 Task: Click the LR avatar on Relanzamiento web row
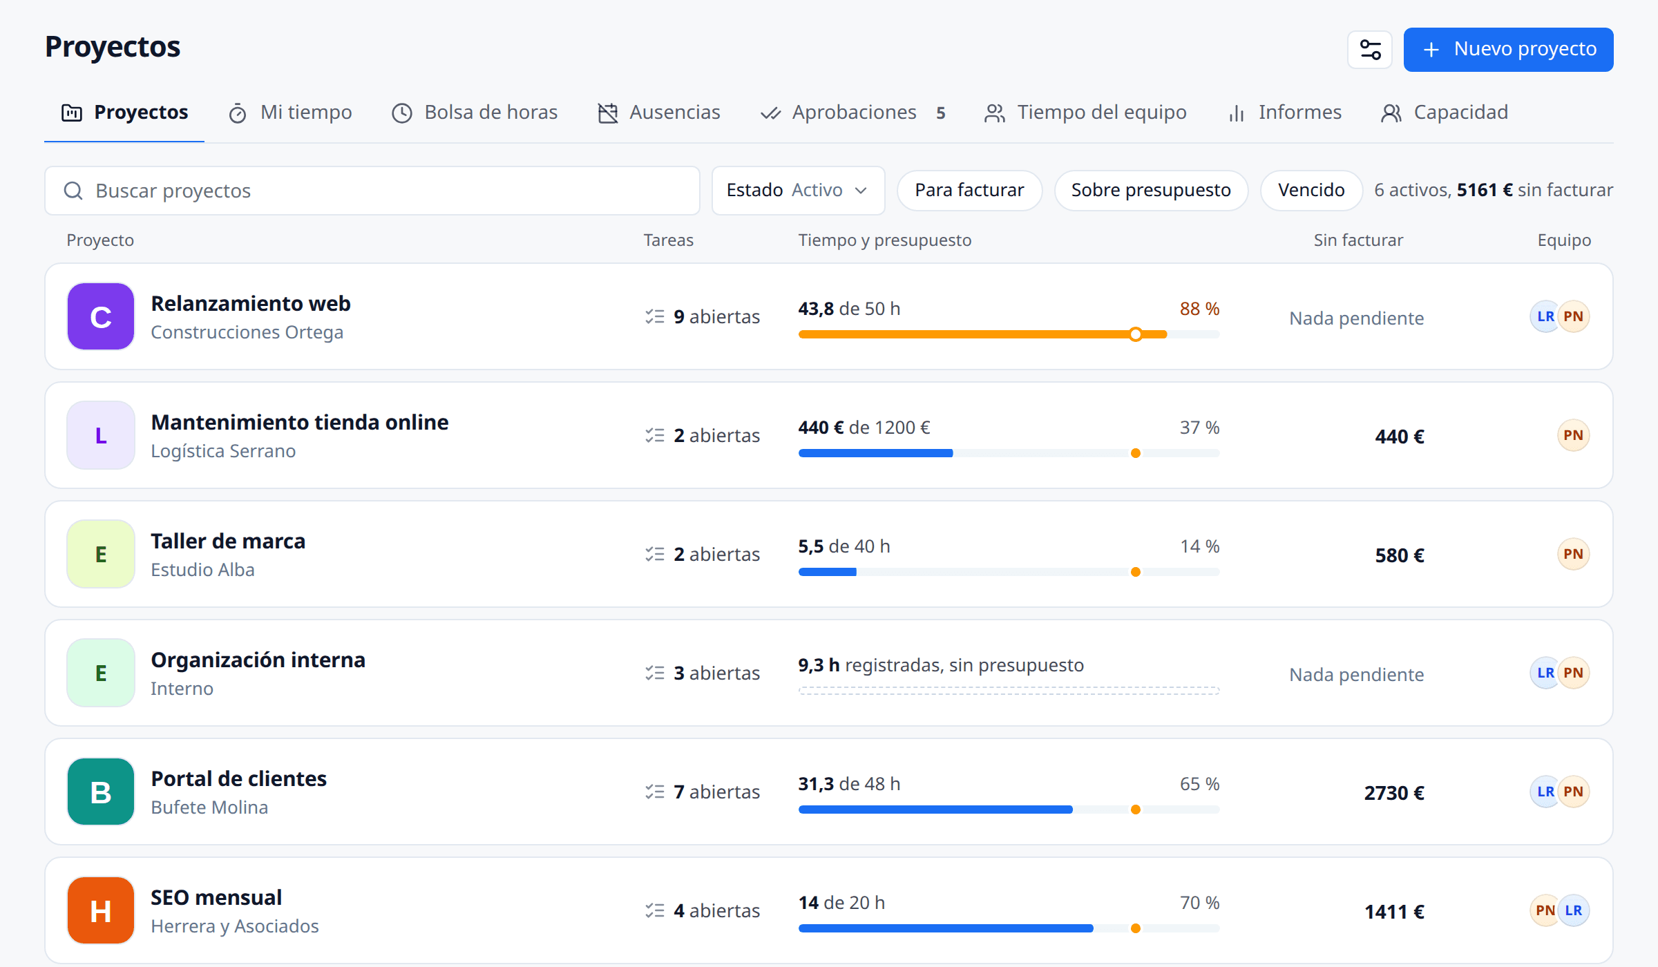tap(1545, 316)
